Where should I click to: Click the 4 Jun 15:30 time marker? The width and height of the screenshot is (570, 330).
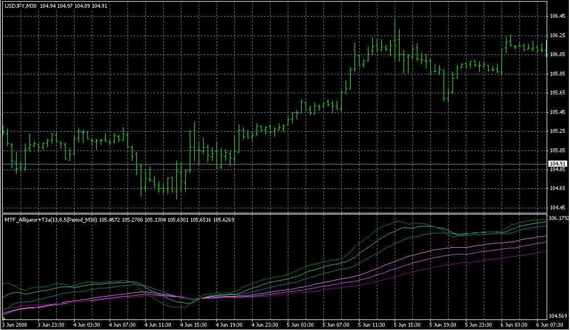[x=193, y=324]
